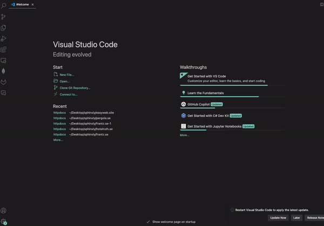Click More... under Recent list
The image size is (324, 226).
point(58,140)
